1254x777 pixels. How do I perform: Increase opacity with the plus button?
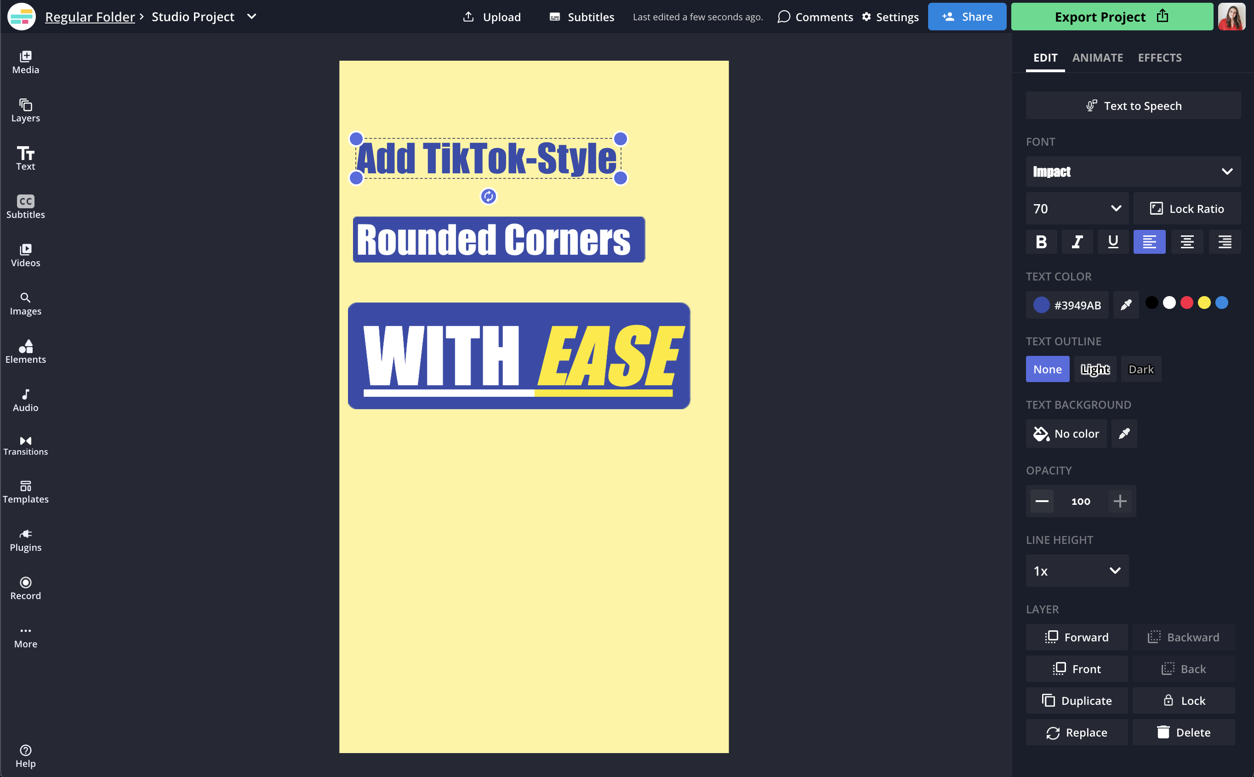coord(1119,501)
